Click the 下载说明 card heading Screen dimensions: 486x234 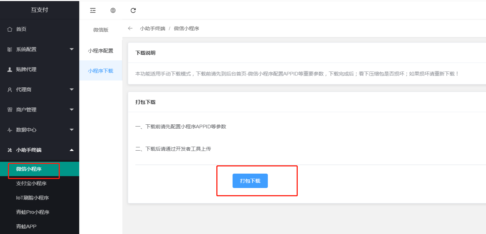(145, 53)
